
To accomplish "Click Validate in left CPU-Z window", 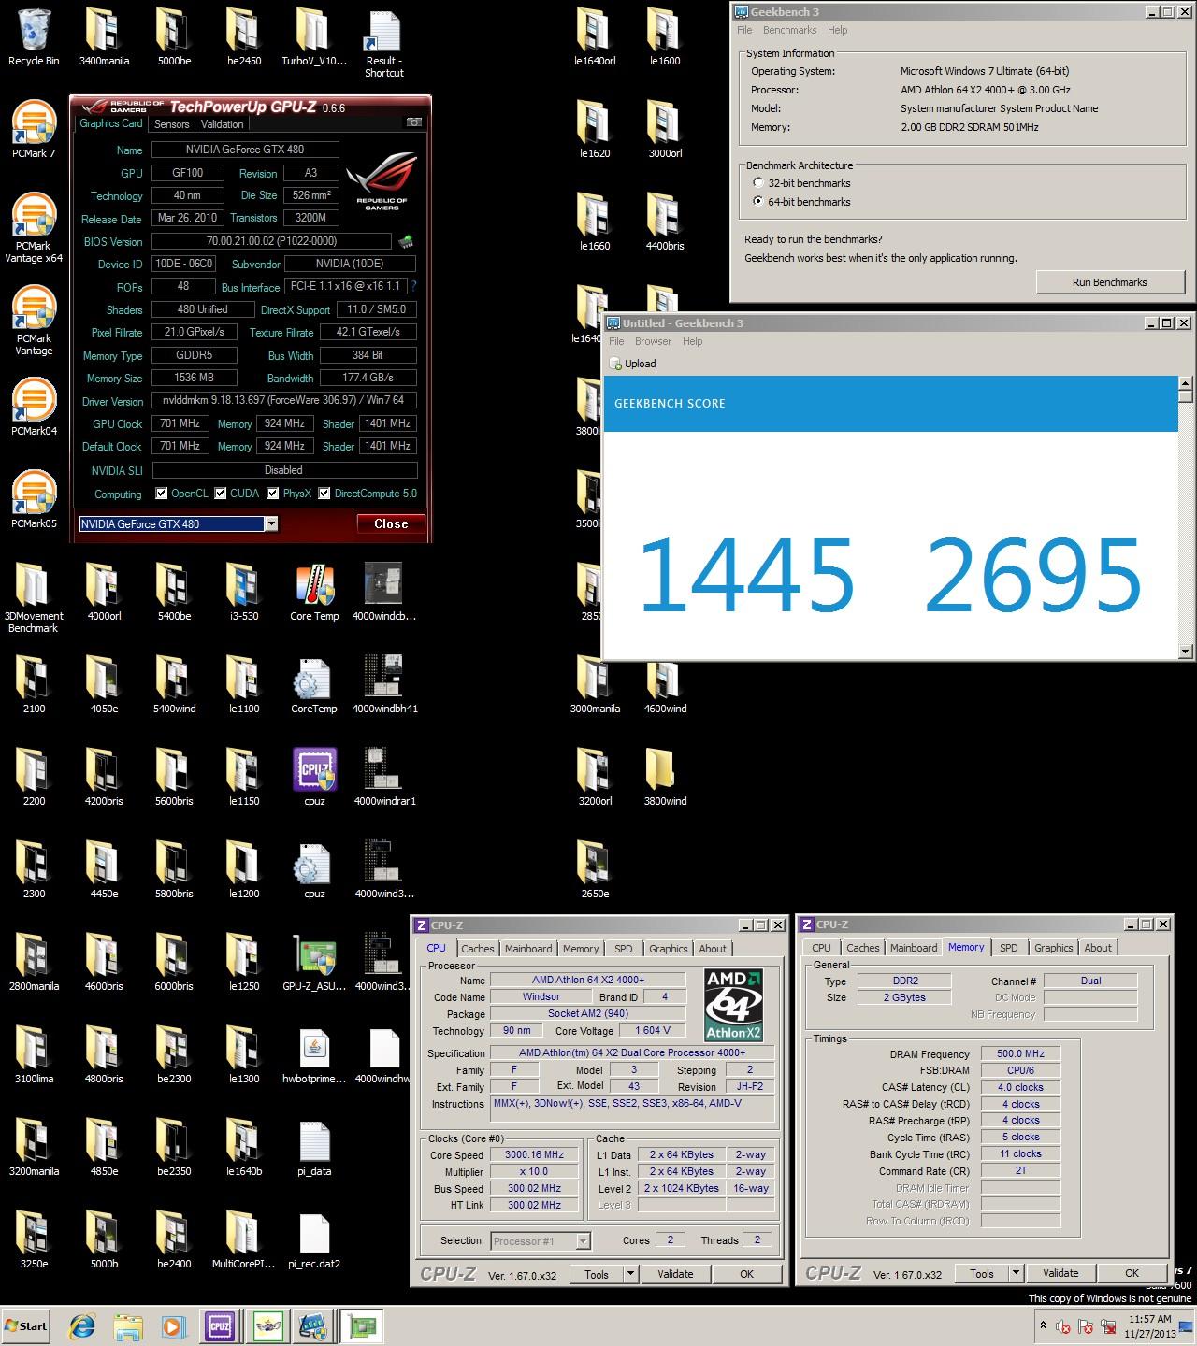I will [x=675, y=1273].
